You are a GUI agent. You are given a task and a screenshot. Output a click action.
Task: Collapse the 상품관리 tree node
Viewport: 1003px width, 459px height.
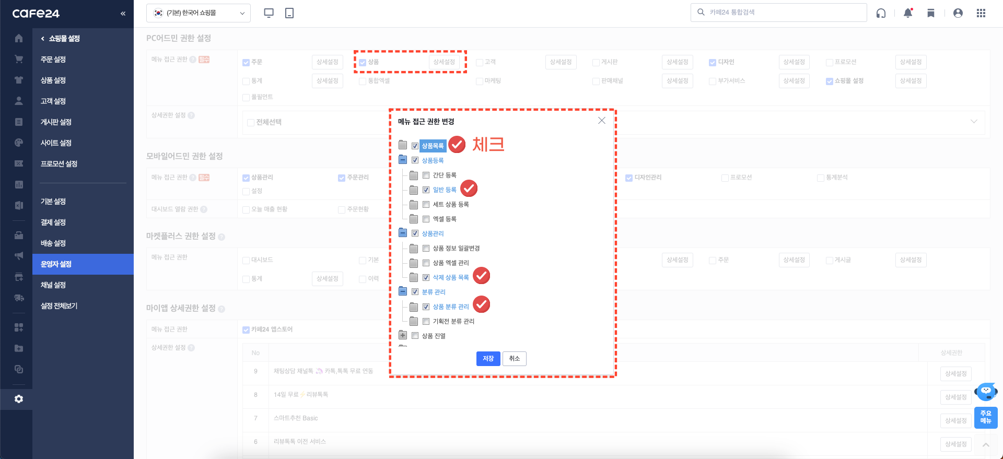[403, 233]
